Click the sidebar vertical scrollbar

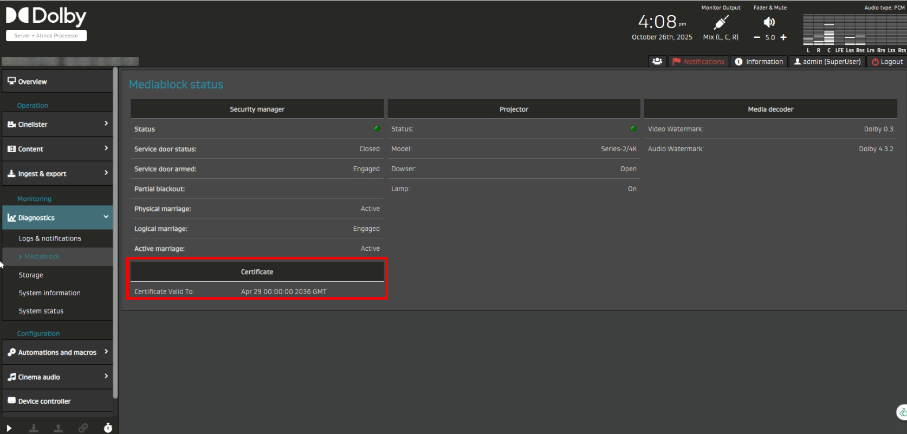point(115,233)
